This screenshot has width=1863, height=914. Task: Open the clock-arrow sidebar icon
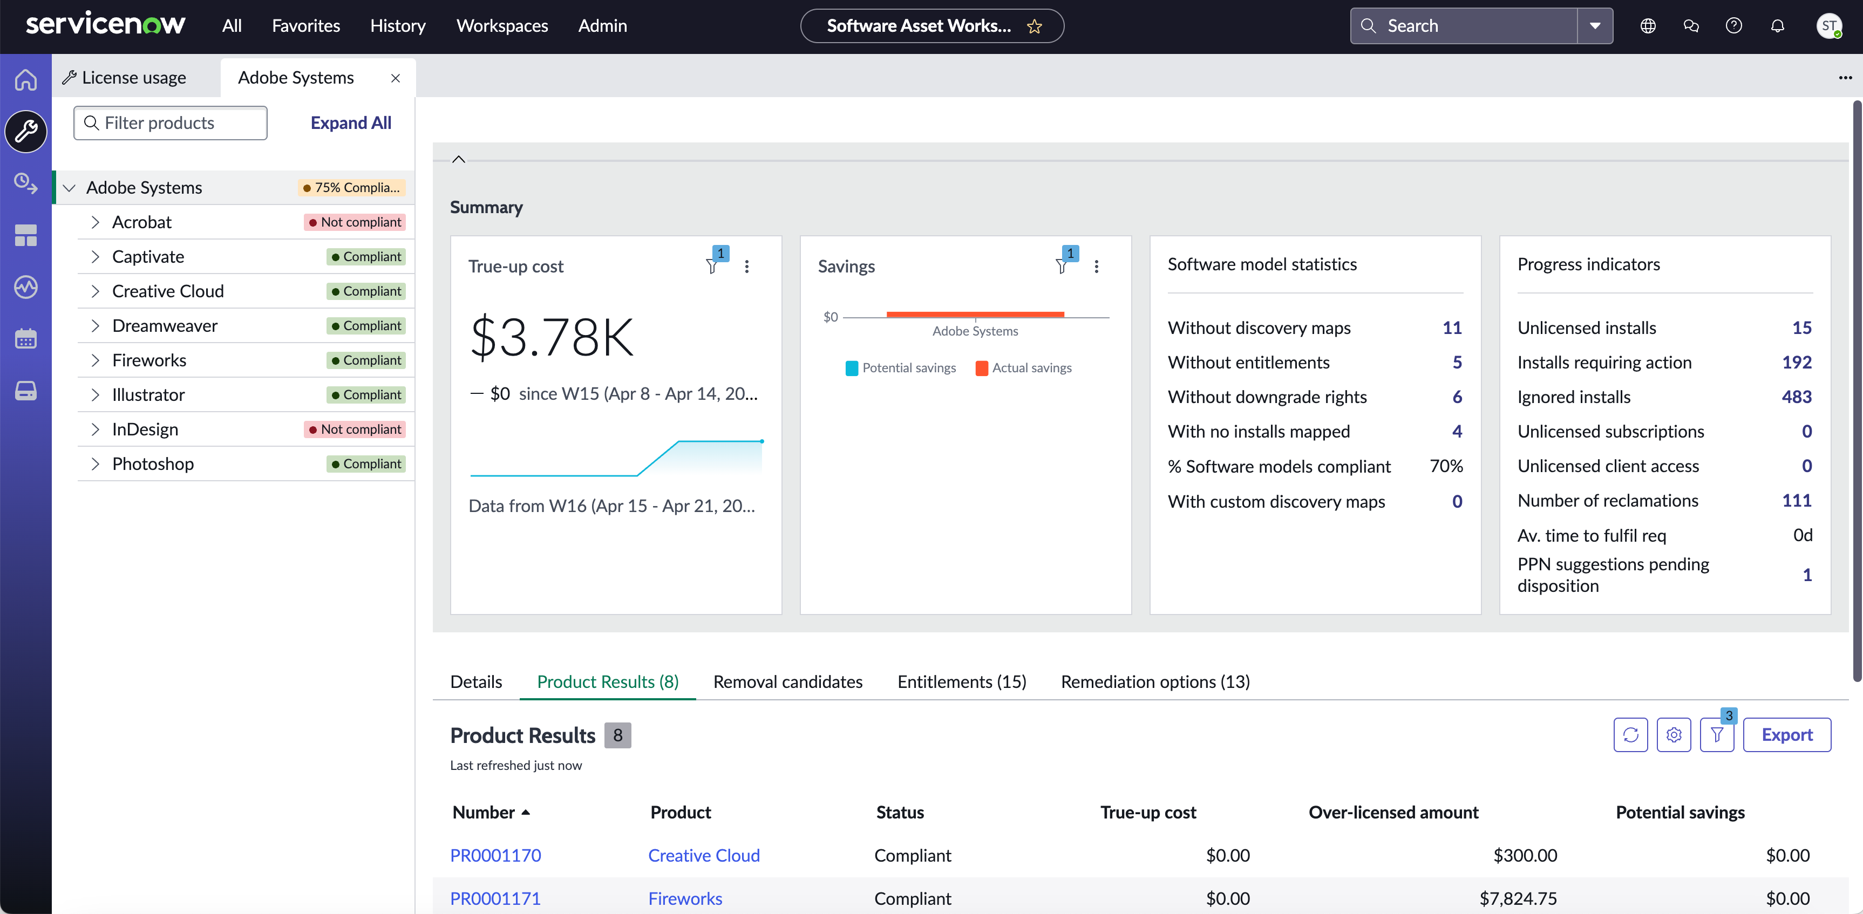(x=26, y=183)
